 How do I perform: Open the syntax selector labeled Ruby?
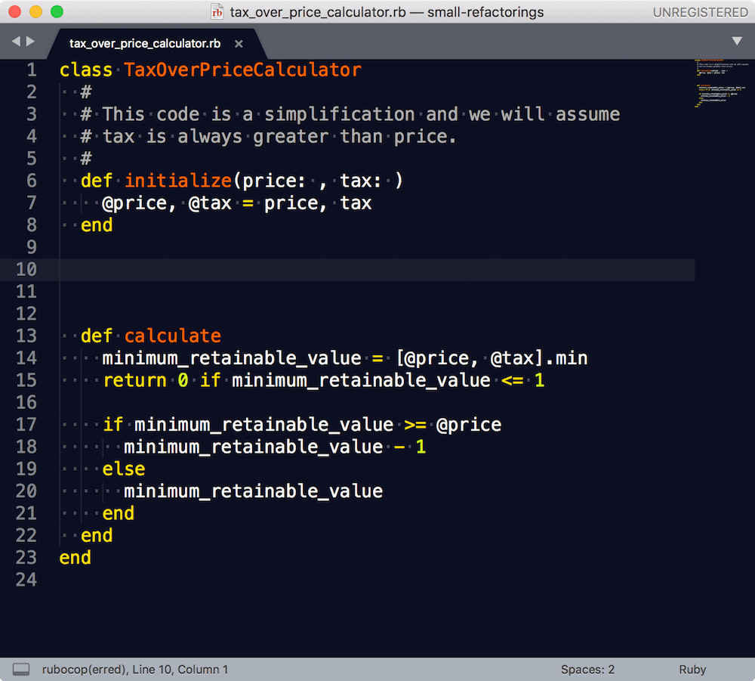[692, 669]
